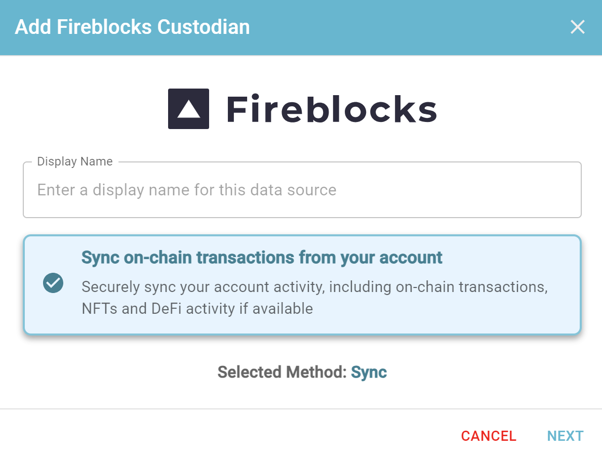
Task: Click the Display Name field label
Action: coord(75,161)
